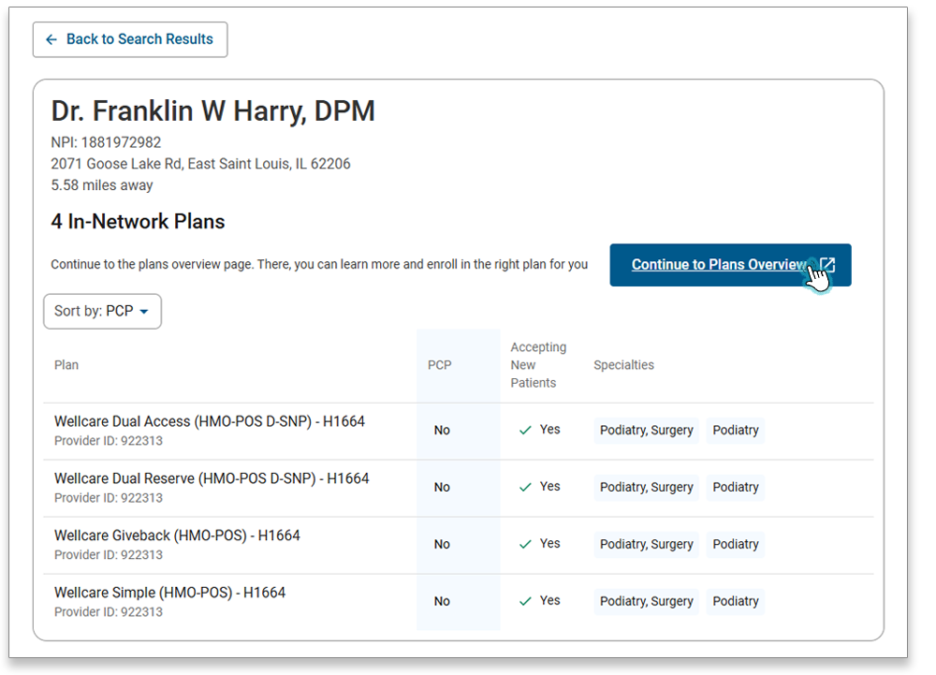Image resolution: width=936 pixels, height=675 pixels.
Task: Select the Wellcare Dual Access (HMO-POS D-SNP) plan name
Action: (x=210, y=421)
